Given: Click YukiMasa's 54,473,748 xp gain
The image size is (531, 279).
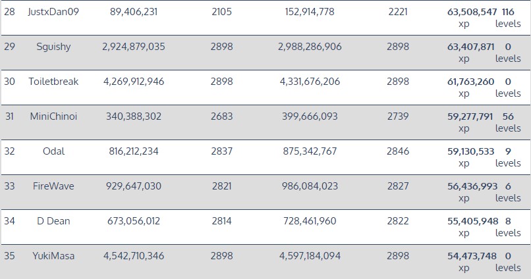Looking at the screenshot, I should (x=472, y=256).
